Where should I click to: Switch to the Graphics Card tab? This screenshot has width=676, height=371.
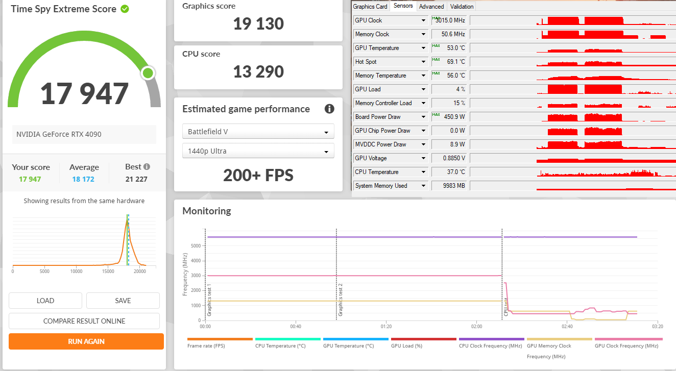tap(370, 7)
